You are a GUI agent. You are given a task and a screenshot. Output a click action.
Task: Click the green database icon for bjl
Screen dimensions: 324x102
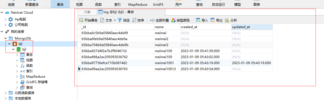[18, 49]
